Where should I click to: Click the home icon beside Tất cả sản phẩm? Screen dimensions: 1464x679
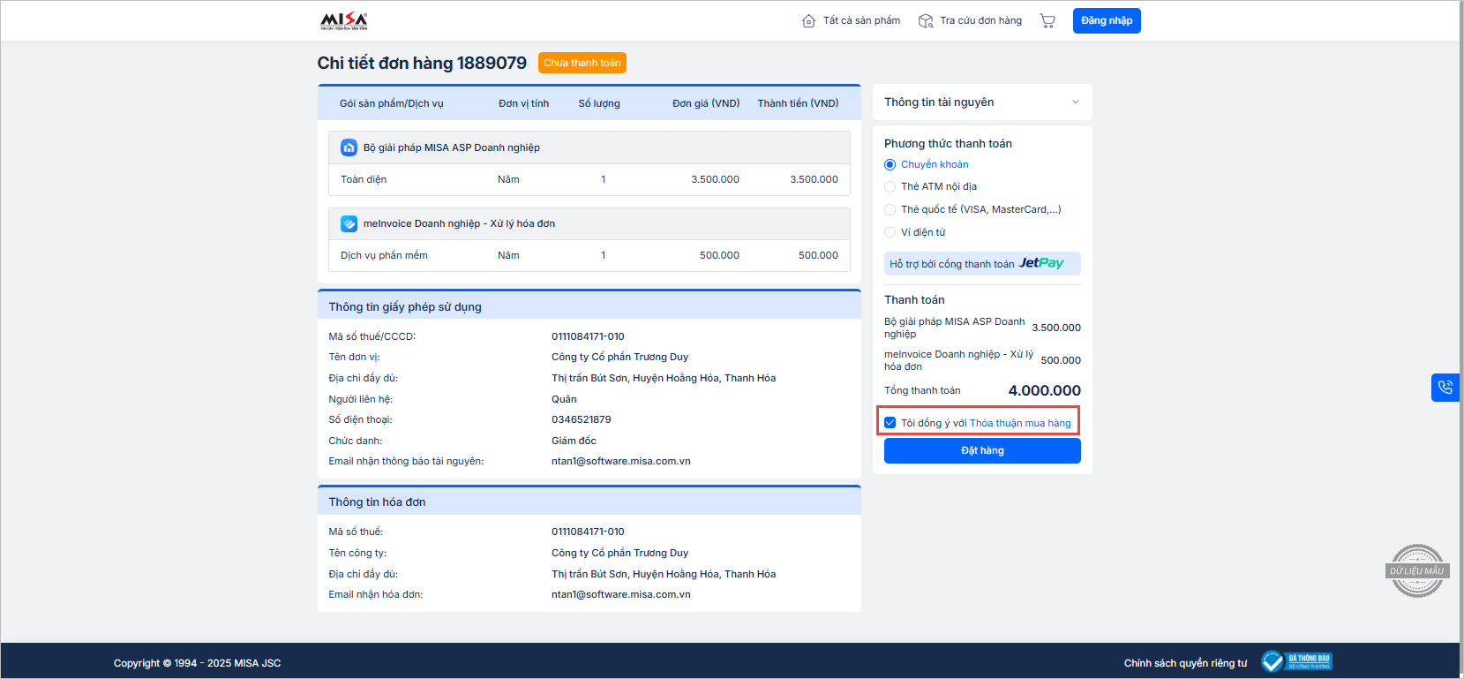click(x=808, y=20)
